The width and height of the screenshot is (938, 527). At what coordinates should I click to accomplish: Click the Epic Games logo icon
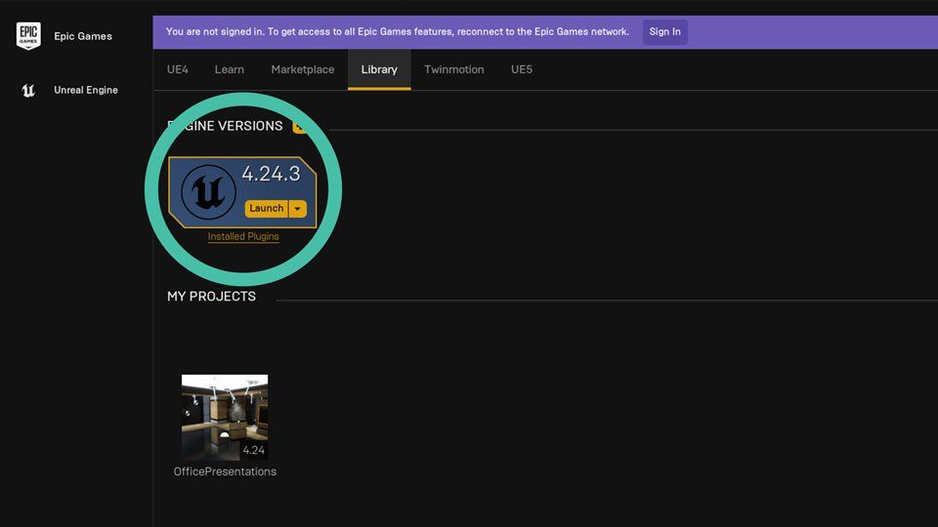(28, 36)
